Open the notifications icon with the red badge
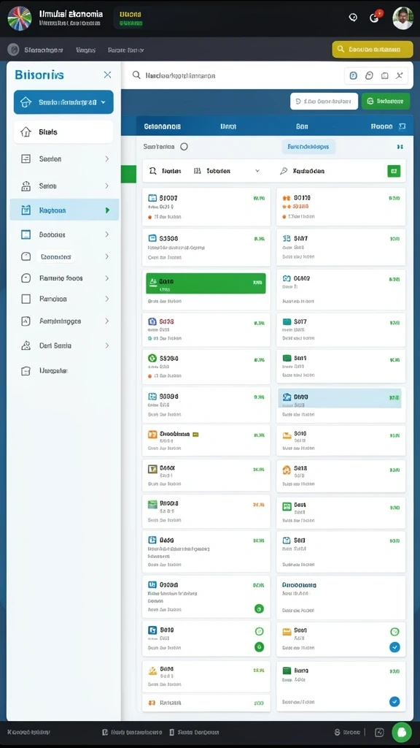The width and height of the screenshot is (420, 748). (375, 18)
